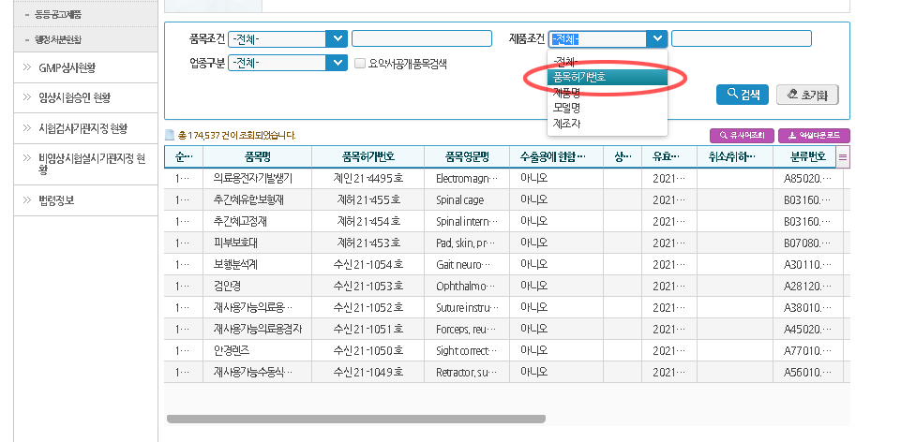Click permit number 제허21-455호
901x442 pixels.
368,200
